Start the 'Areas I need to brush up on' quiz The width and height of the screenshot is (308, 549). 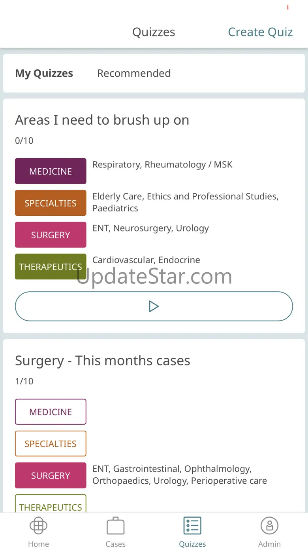click(154, 306)
